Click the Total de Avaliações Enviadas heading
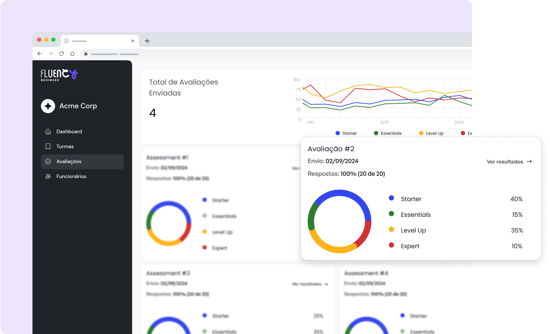550x334 pixels. pyautogui.click(x=183, y=88)
